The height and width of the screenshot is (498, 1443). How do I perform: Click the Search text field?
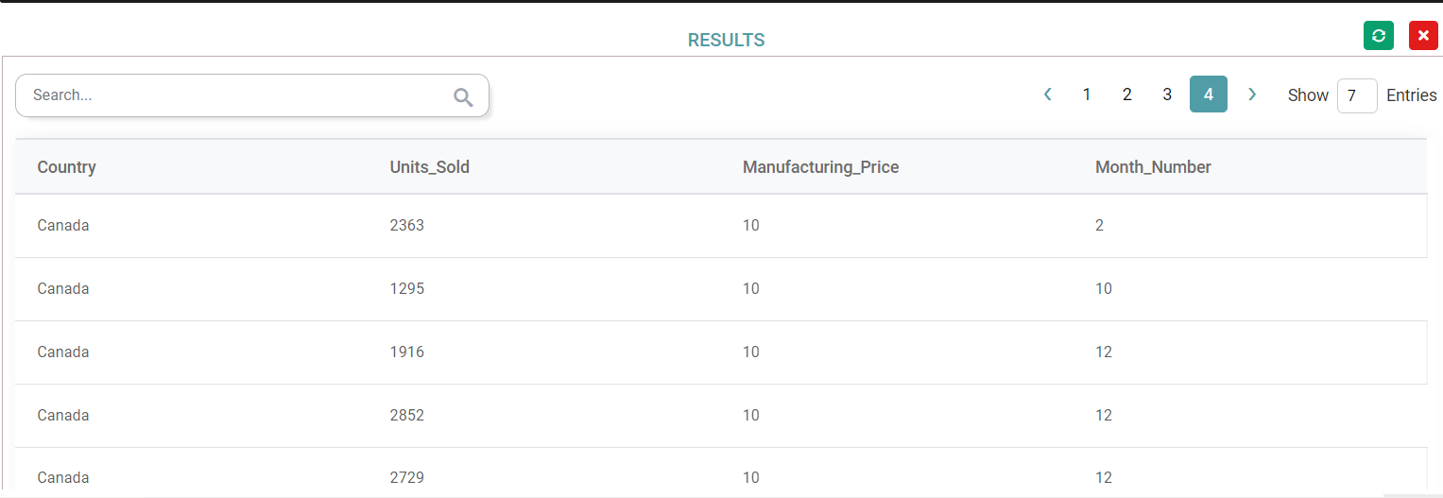pyautogui.click(x=236, y=95)
